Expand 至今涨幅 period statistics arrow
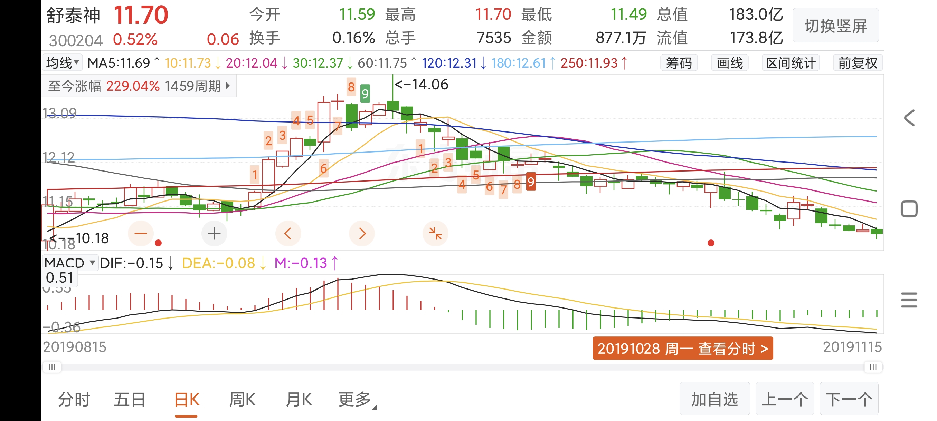937x421 pixels. [228, 86]
